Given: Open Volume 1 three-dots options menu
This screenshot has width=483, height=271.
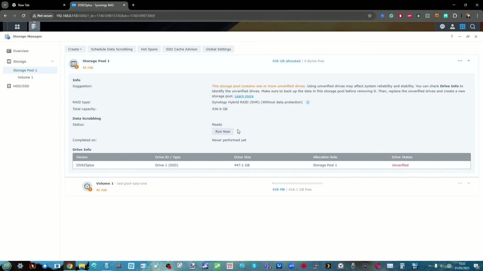Looking at the screenshot, I should (x=459, y=183).
